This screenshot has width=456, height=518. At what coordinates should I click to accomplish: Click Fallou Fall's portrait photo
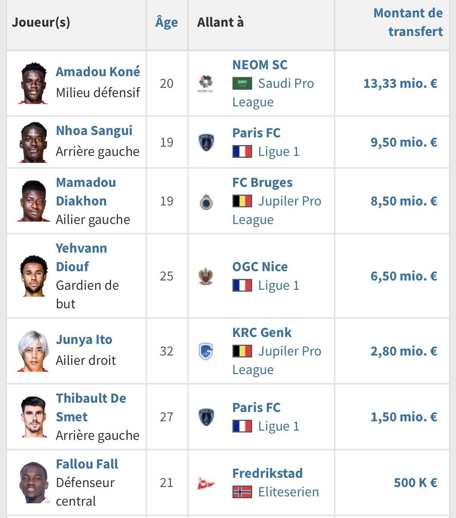point(34,482)
